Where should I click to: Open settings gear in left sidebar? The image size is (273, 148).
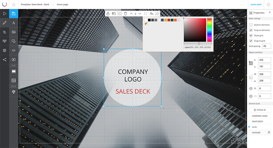pyautogui.click(x=5, y=50)
